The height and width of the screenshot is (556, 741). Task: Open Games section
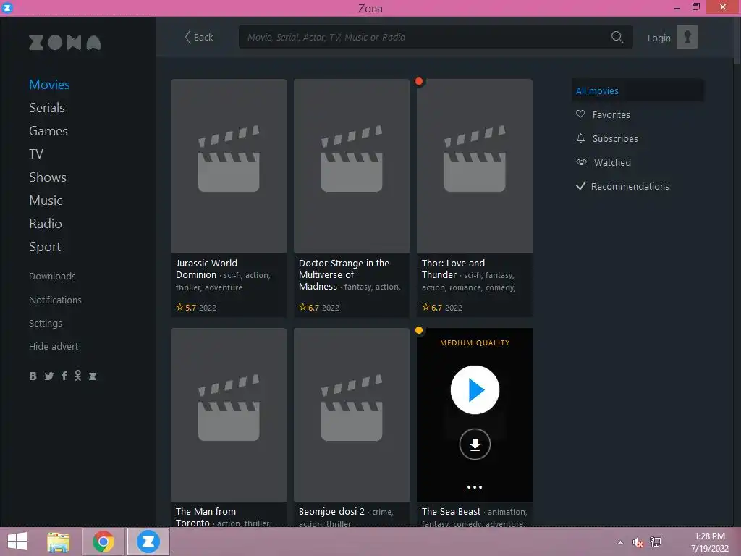coord(48,131)
